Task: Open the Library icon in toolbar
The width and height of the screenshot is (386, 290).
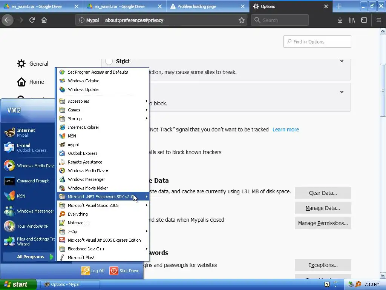Action: (352, 20)
